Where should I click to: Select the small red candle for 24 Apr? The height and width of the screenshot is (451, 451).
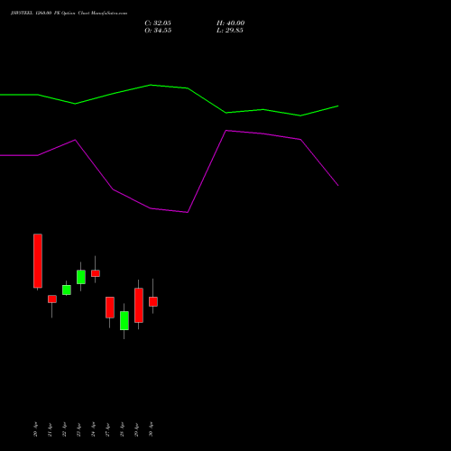pyautogui.click(x=96, y=273)
